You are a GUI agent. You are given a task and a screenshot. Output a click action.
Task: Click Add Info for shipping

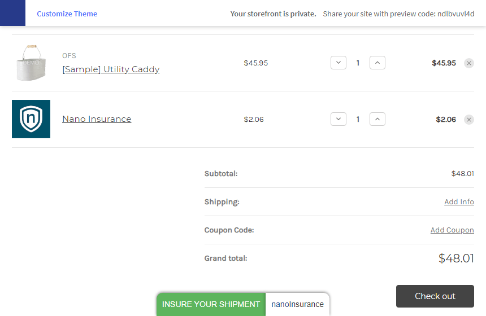pyautogui.click(x=459, y=202)
